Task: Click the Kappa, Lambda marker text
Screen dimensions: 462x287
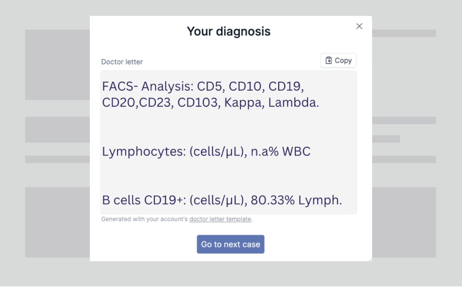Action: 272,103
